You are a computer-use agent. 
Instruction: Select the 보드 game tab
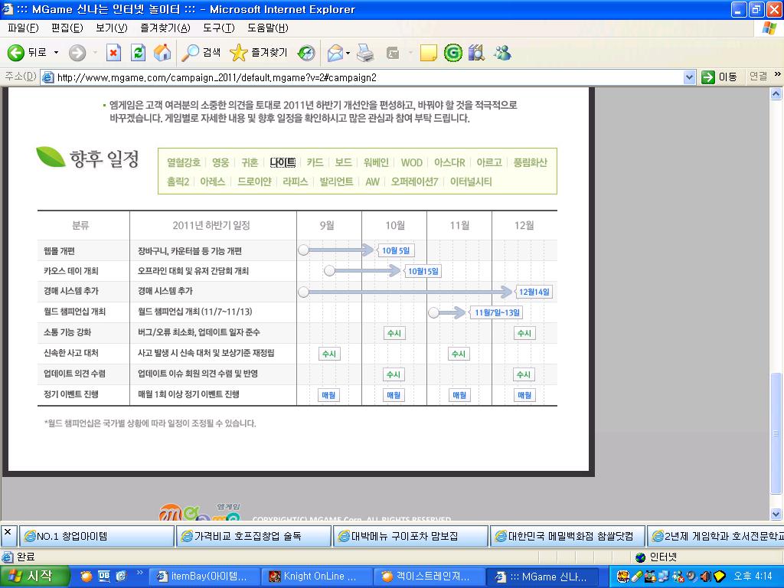(344, 162)
